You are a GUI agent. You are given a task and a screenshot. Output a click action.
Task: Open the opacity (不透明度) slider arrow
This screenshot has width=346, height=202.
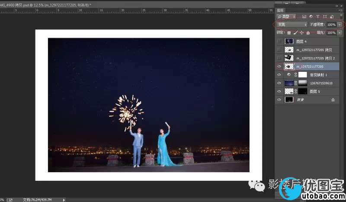tap(340, 25)
